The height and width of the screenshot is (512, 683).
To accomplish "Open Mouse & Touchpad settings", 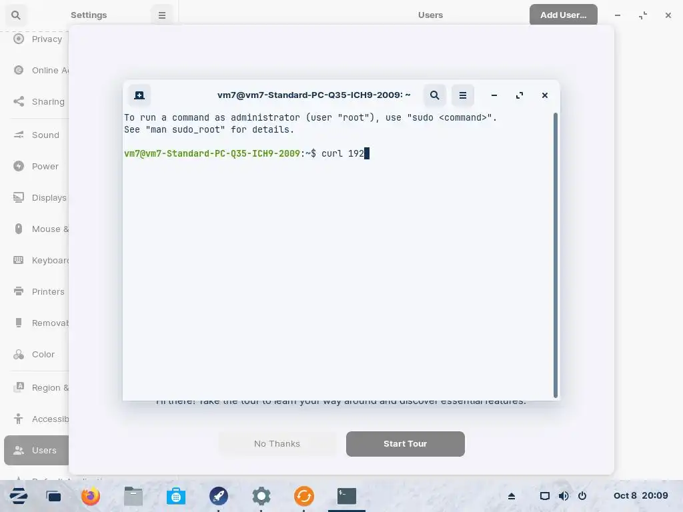I will point(37,229).
